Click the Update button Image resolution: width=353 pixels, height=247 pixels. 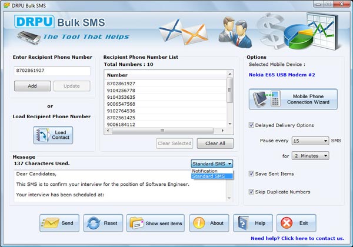coord(72,86)
